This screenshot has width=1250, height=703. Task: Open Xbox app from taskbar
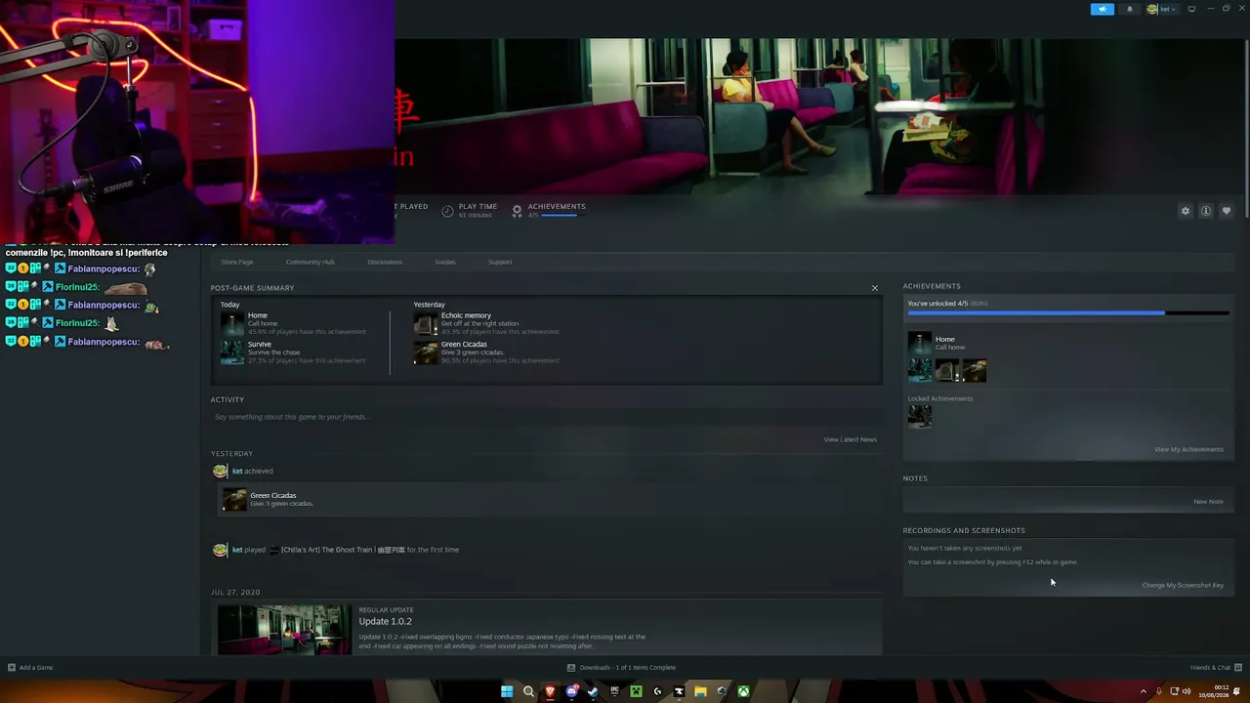743,691
